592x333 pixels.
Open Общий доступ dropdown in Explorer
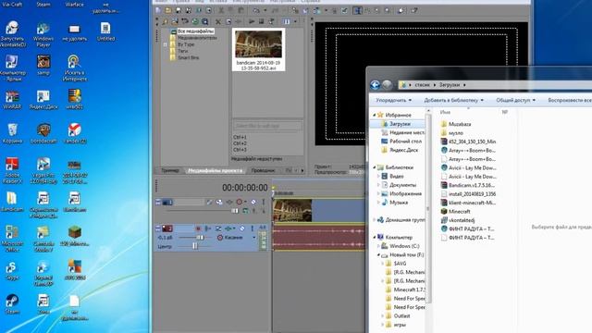tap(515, 100)
